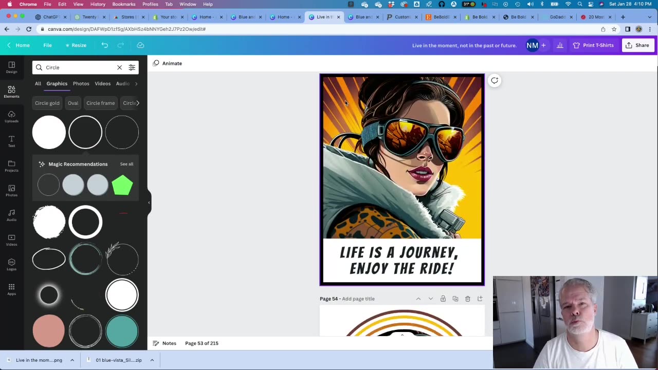Open the Elements panel in sidebar
Image resolution: width=658 pixels, height=370 pixels.
(x=11, y=91)
